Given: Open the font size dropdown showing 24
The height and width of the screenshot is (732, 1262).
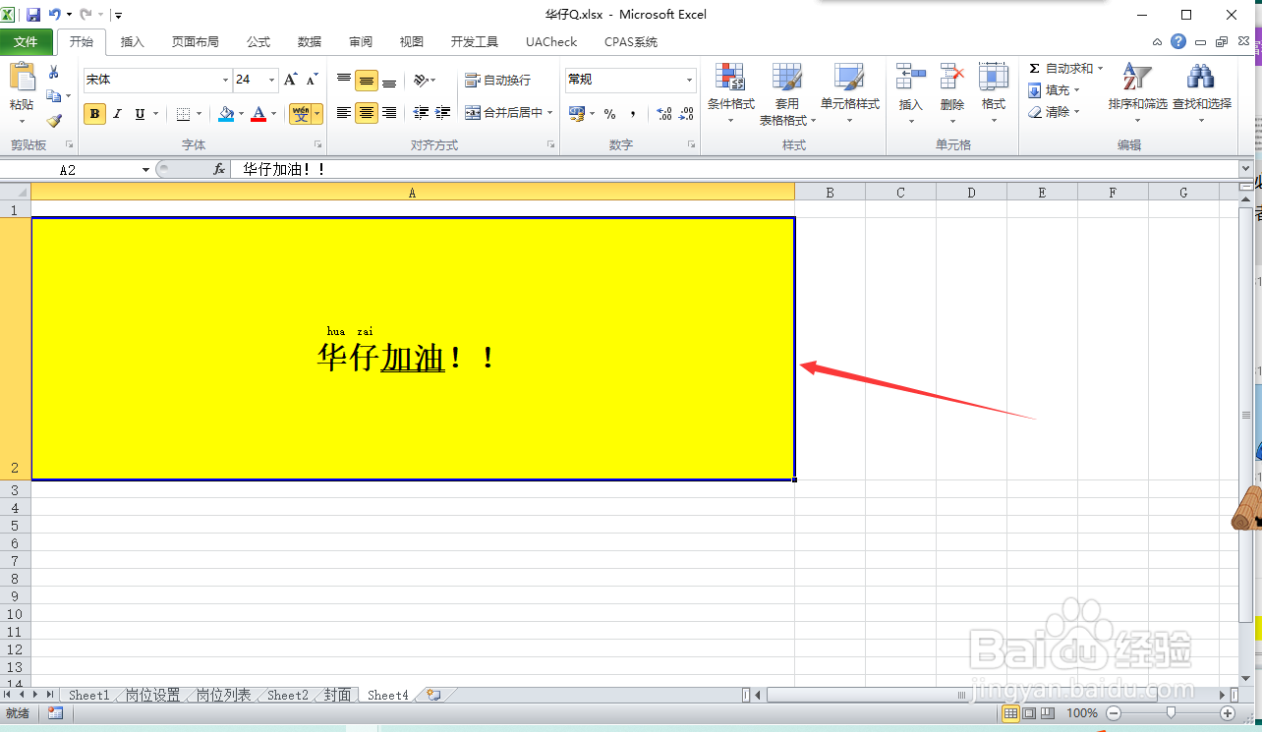Looking at the screenshot, I should 272,80.
